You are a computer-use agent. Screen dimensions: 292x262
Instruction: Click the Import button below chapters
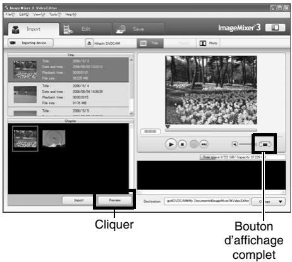[79, 200]
